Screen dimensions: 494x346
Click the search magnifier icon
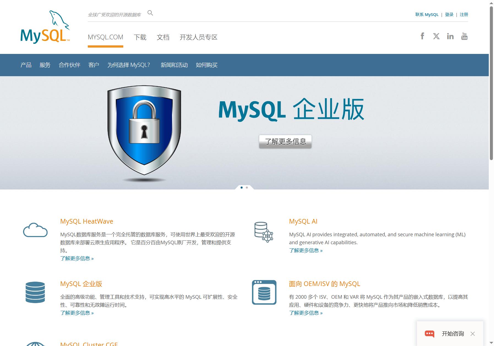point(150,13)
